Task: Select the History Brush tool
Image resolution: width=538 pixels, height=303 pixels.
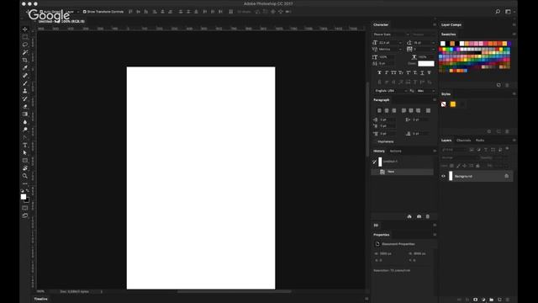Action: tap(25, 99)
